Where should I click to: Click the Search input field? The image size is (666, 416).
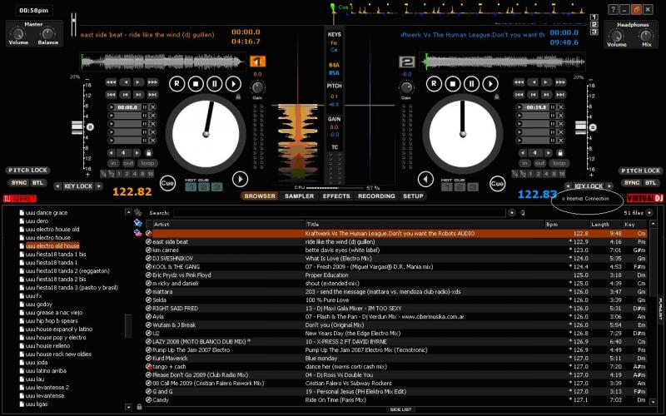[339, 213]
